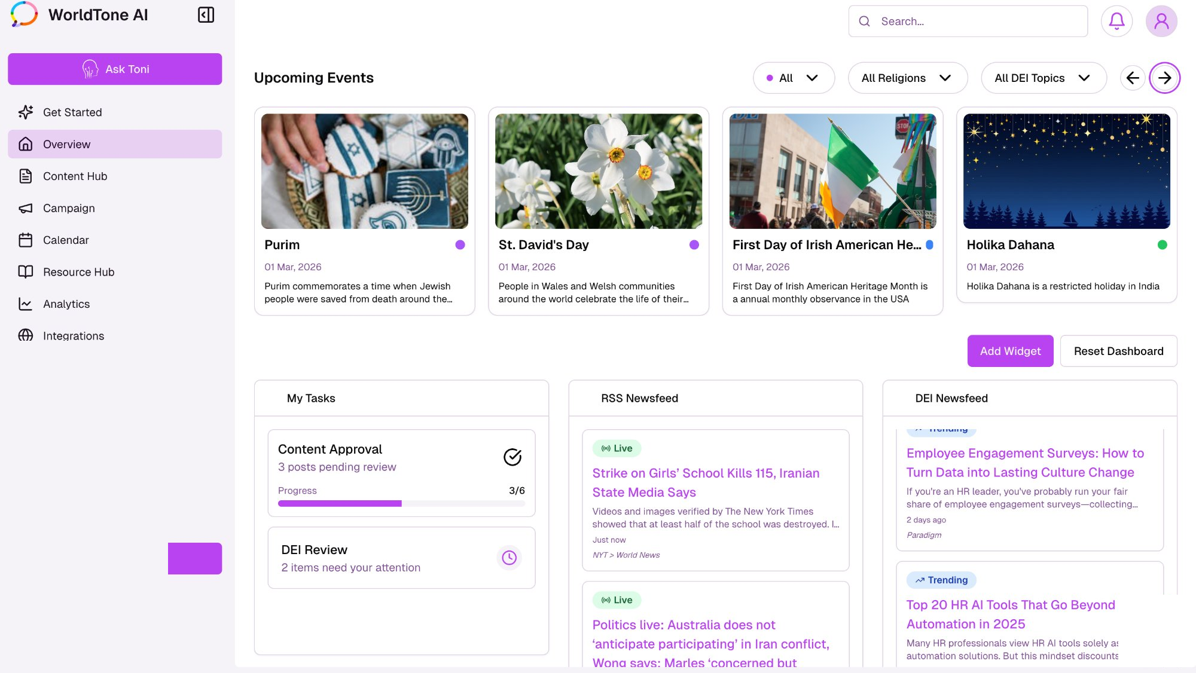Viewport: 1196px width, 673px height.
Task: Open Get Started sparkle icon
Action: [x=26, y=112]
